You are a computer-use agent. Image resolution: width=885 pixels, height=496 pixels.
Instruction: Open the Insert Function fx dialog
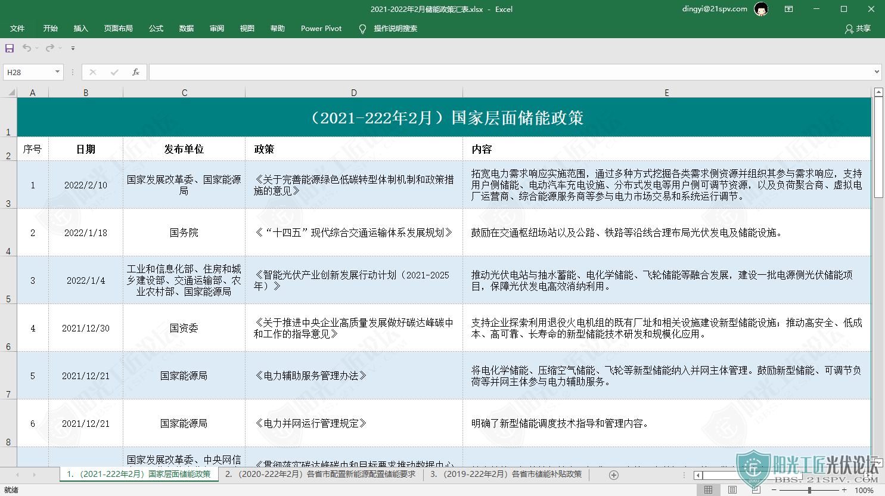pyautogui.click(x=136, y=72)
